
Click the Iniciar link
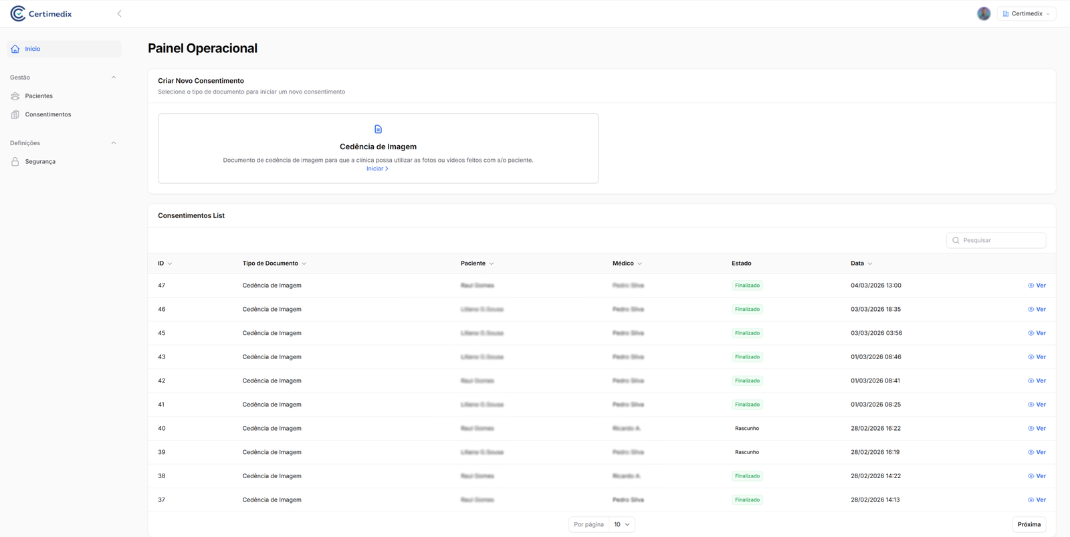pos(377,169)
